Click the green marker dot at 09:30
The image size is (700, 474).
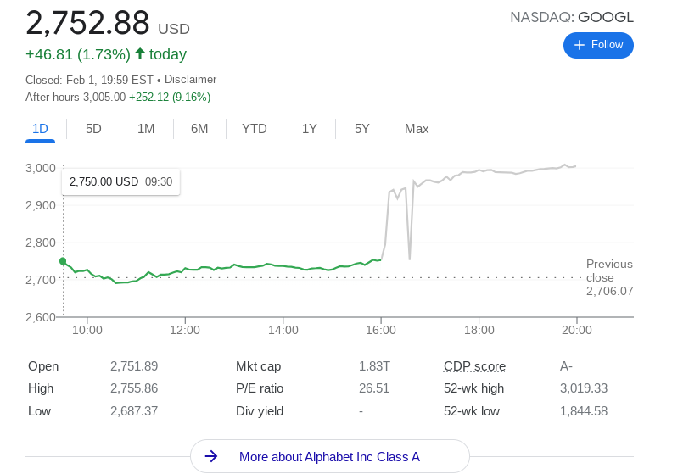click(x=63, y=261)
